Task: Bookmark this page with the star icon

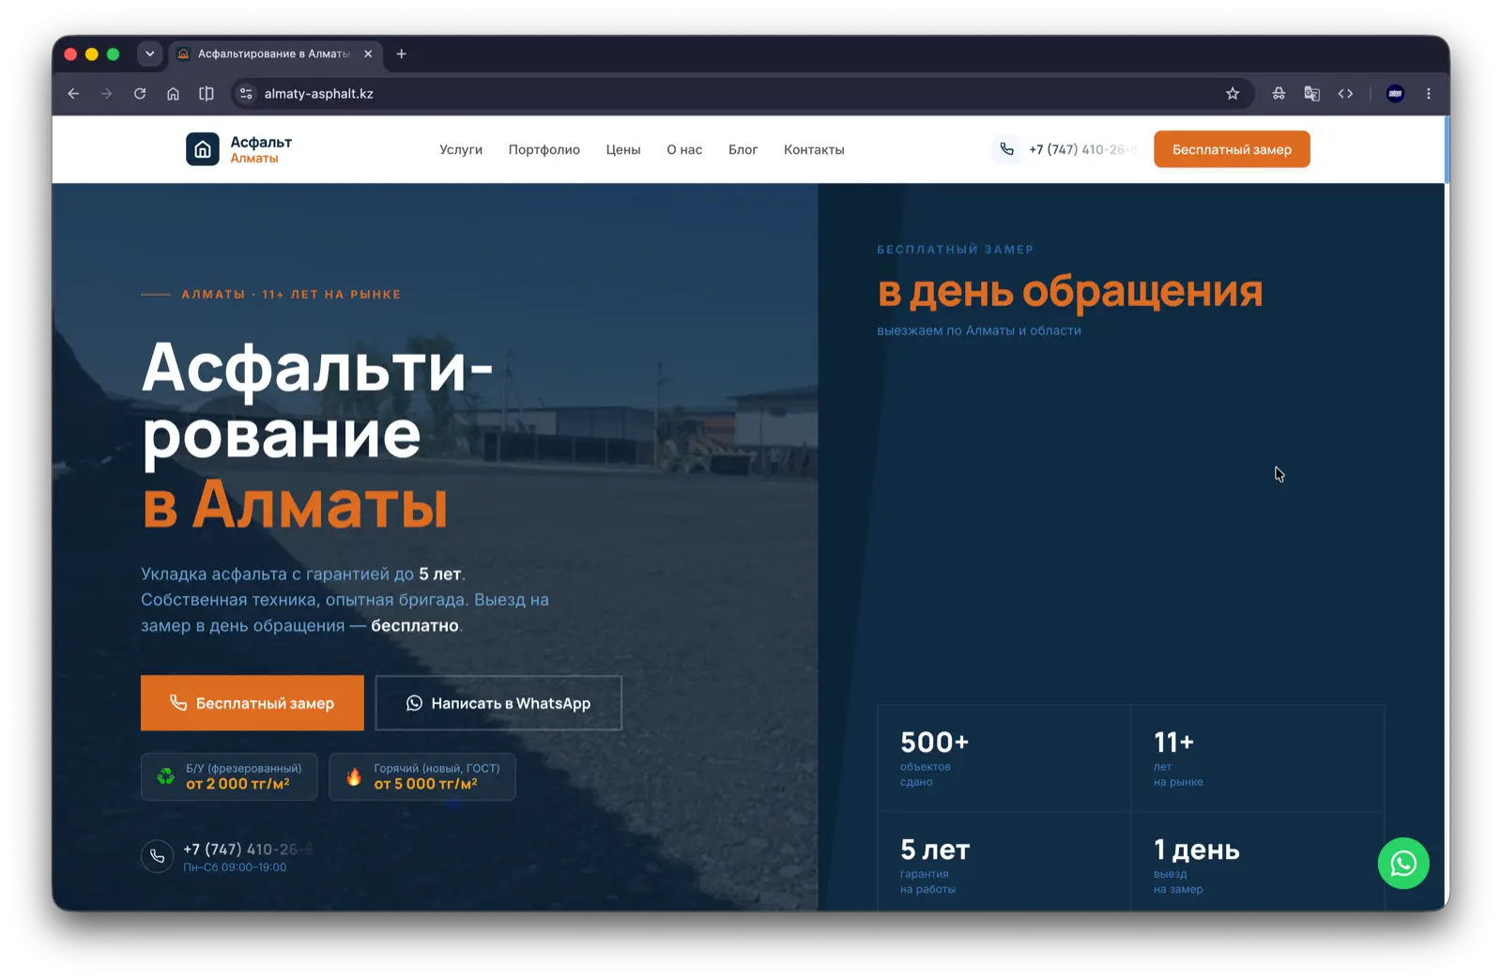Action: [1233, 94]
